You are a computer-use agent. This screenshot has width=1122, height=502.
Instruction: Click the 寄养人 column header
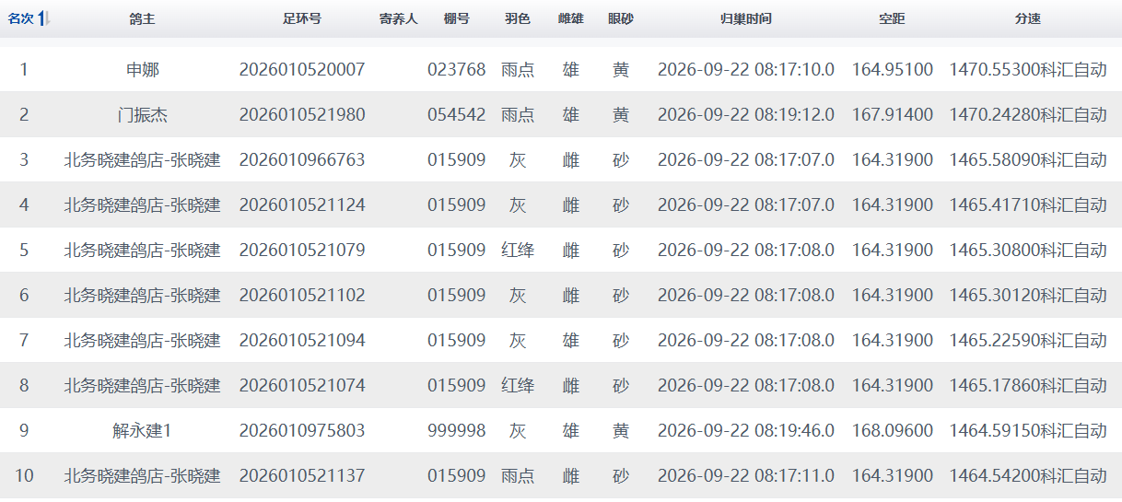[x=399, y=18]
